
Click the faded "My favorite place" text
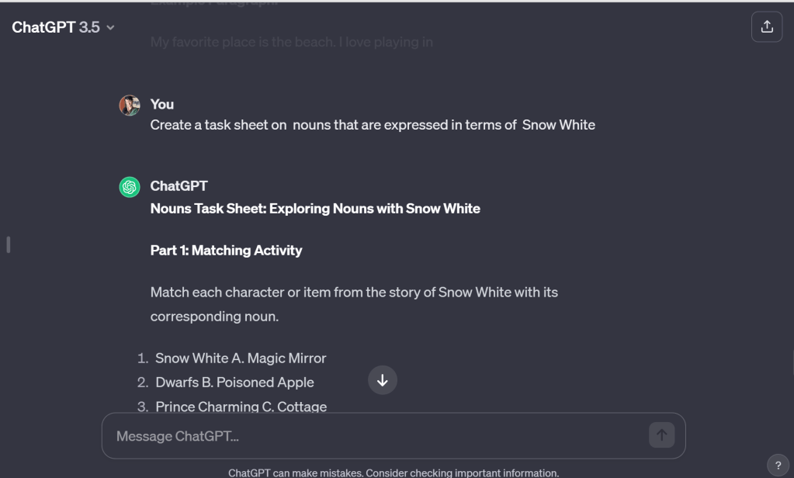click(x=291, y=42)
